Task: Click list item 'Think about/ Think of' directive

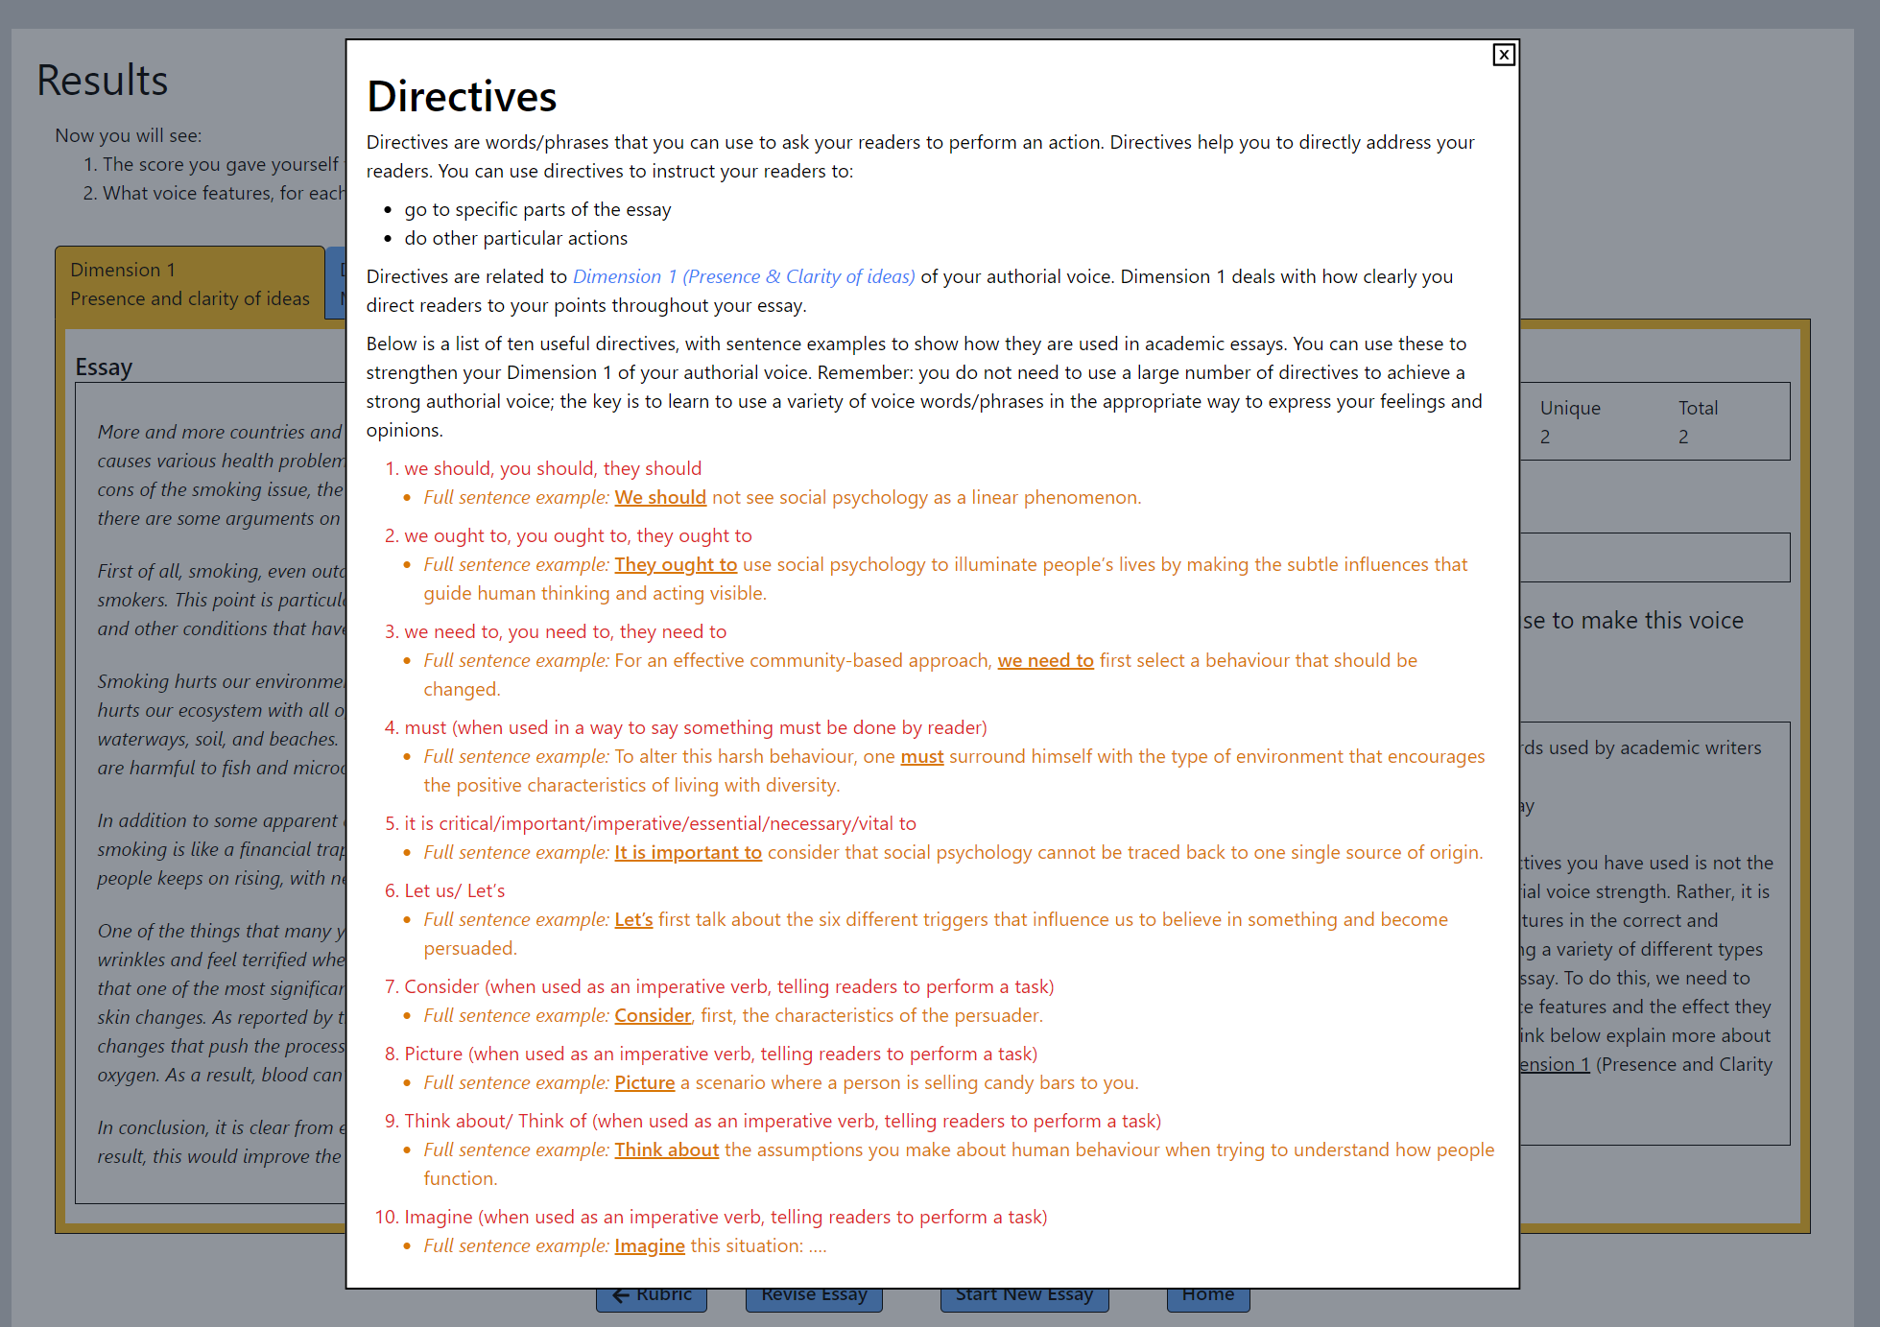Action: pos(782,1121)
